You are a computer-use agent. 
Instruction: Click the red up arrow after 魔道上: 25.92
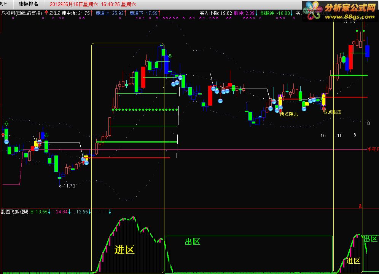(126, 13)
